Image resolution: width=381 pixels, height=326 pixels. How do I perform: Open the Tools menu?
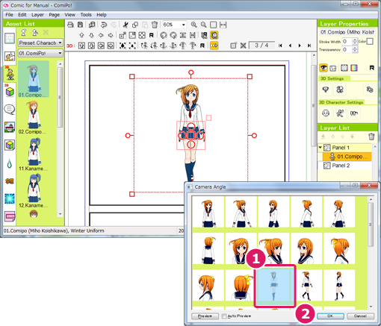86,15
